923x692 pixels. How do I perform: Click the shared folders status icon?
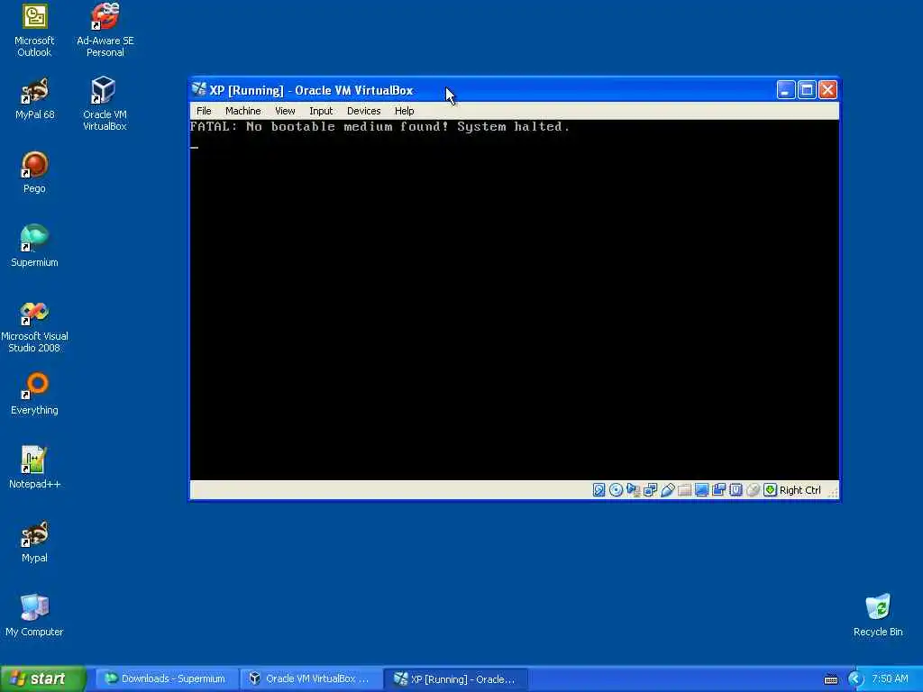coord(684,490)
